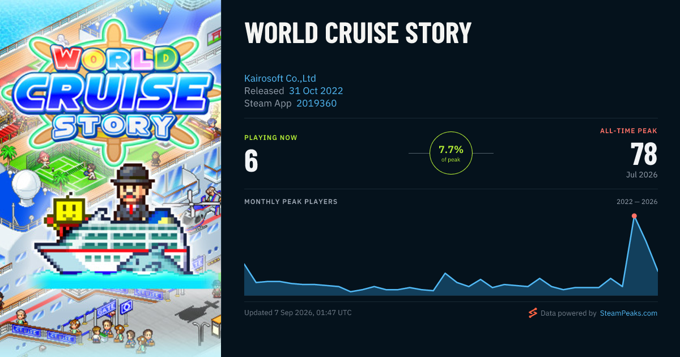680x357 pixels.
Task: Click the green 7.7% of peak circle
Action: click(451, 153)
